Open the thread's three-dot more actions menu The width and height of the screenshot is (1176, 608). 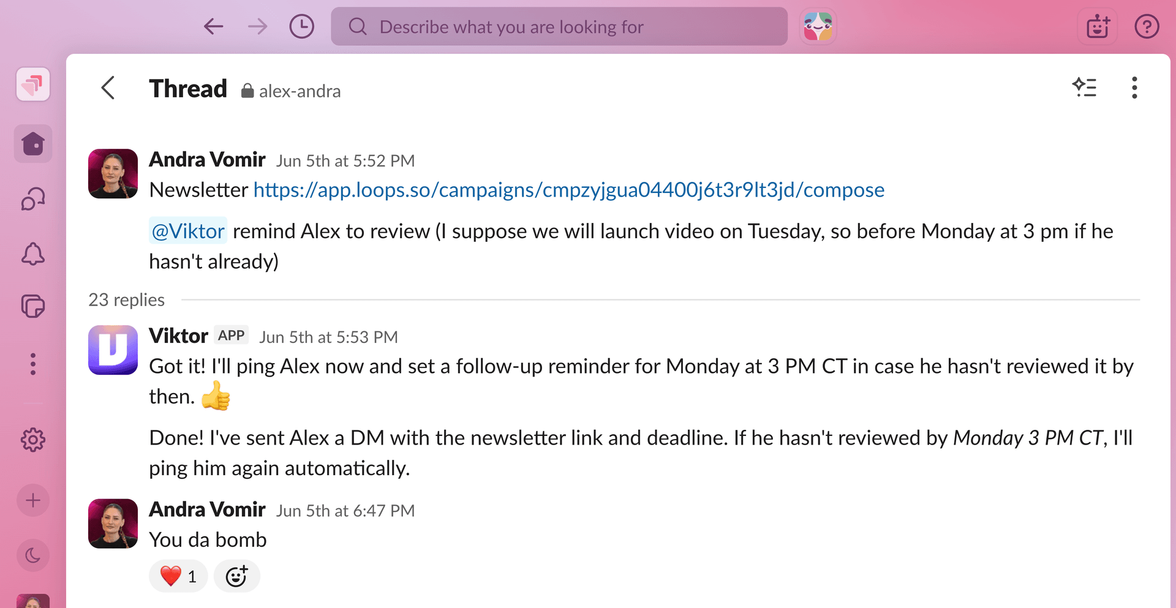(1134, 88)
